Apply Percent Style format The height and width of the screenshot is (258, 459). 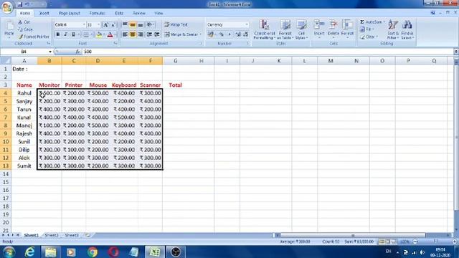[x=222, y=35]
